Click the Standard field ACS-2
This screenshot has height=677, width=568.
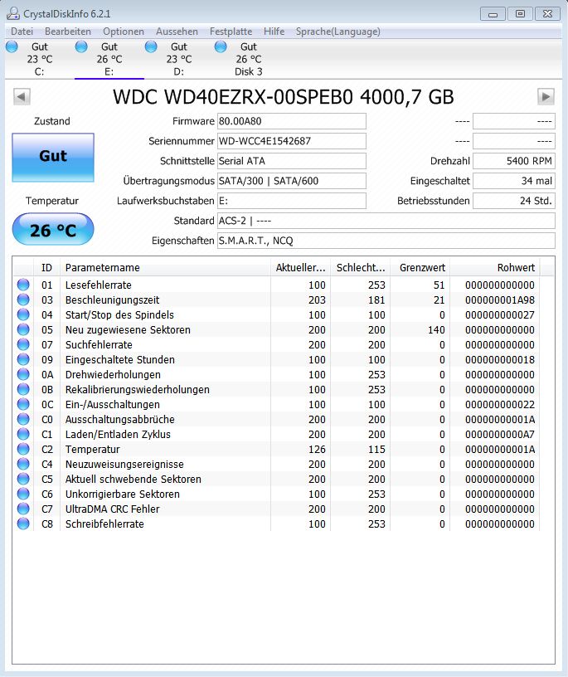(x=386, y=221)
